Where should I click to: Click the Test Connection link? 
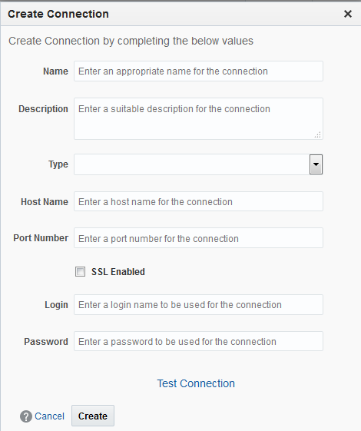point(196,383)
